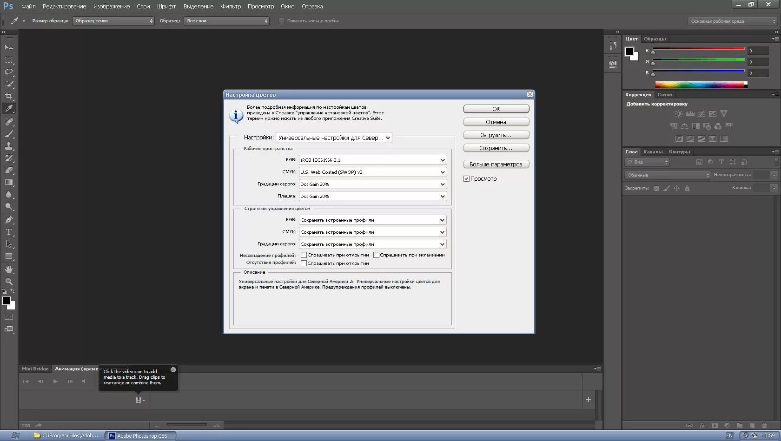Add a Curves adjustment layer
Image resolution: width=781 pixels, height=441 pixels.
pos(701,113)
